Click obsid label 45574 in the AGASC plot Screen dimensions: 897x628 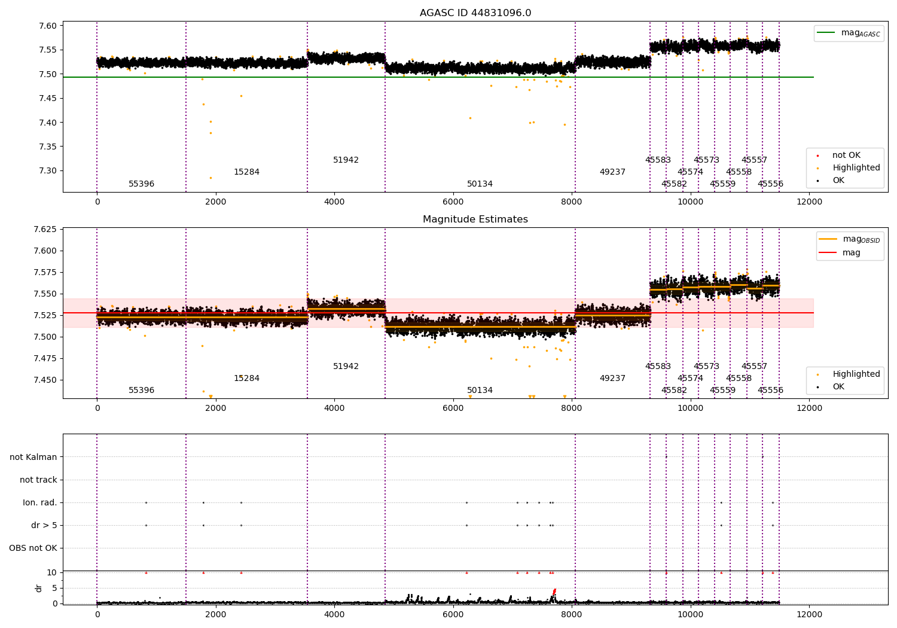[691, 172]
